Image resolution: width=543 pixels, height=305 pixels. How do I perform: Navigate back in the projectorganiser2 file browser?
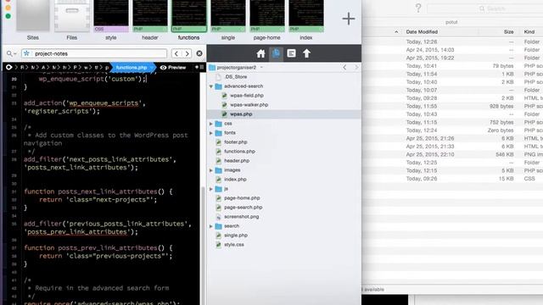(344, 68)
